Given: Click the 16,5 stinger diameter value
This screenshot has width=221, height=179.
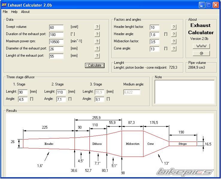Looking at the screenshot, I should point(208,144).
